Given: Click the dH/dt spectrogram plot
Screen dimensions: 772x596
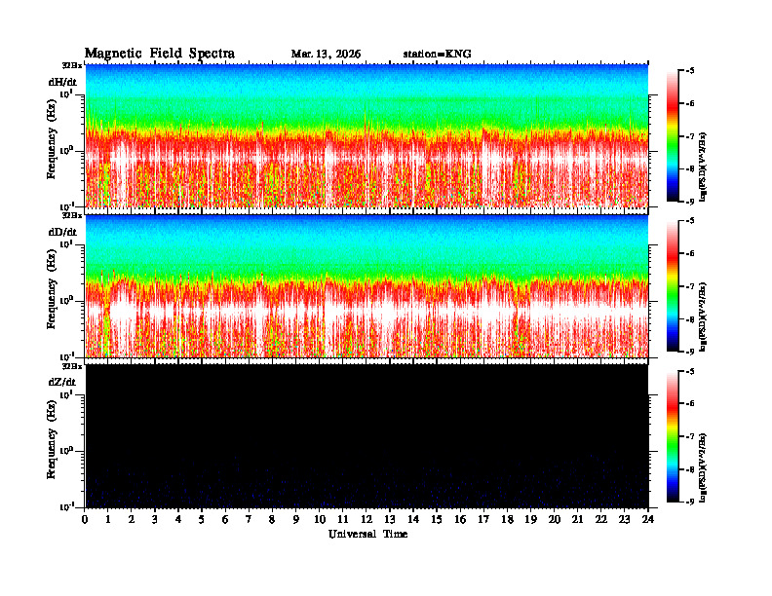Looking at the screenshot, I should (x=367, y=135).
